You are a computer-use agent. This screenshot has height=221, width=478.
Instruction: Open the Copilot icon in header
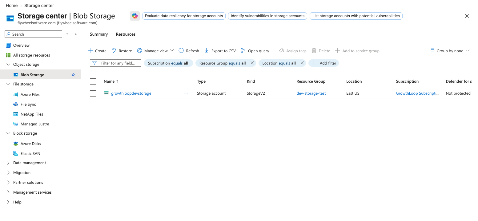(135, 16)
